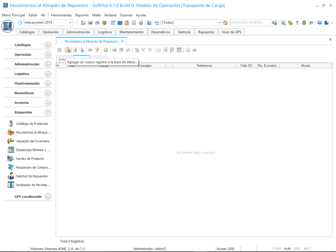Switch to the Mantenimiento ribbon tab
The width and height of the screenshot is (336, 252).
pos(132,32)
